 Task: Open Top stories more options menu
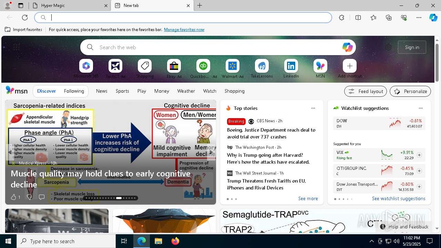click(x=313, y=108)
